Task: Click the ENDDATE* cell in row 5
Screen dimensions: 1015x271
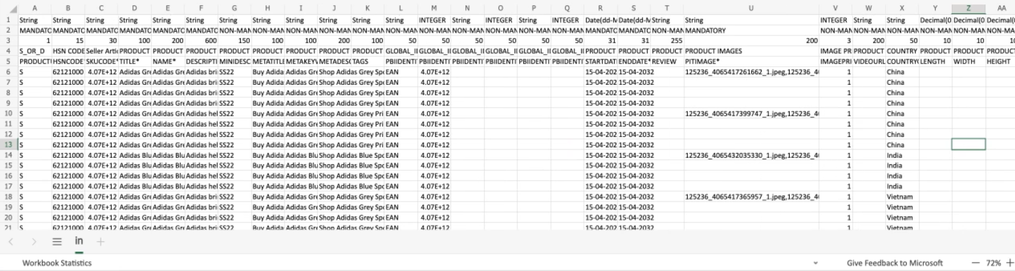Action: pyautogui.click(x=634, y=61)
